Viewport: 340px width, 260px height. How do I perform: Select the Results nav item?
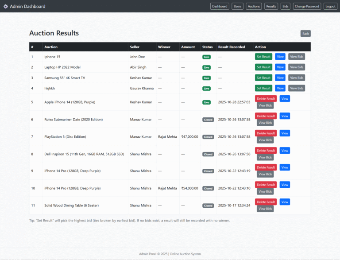tap(271, 6)
